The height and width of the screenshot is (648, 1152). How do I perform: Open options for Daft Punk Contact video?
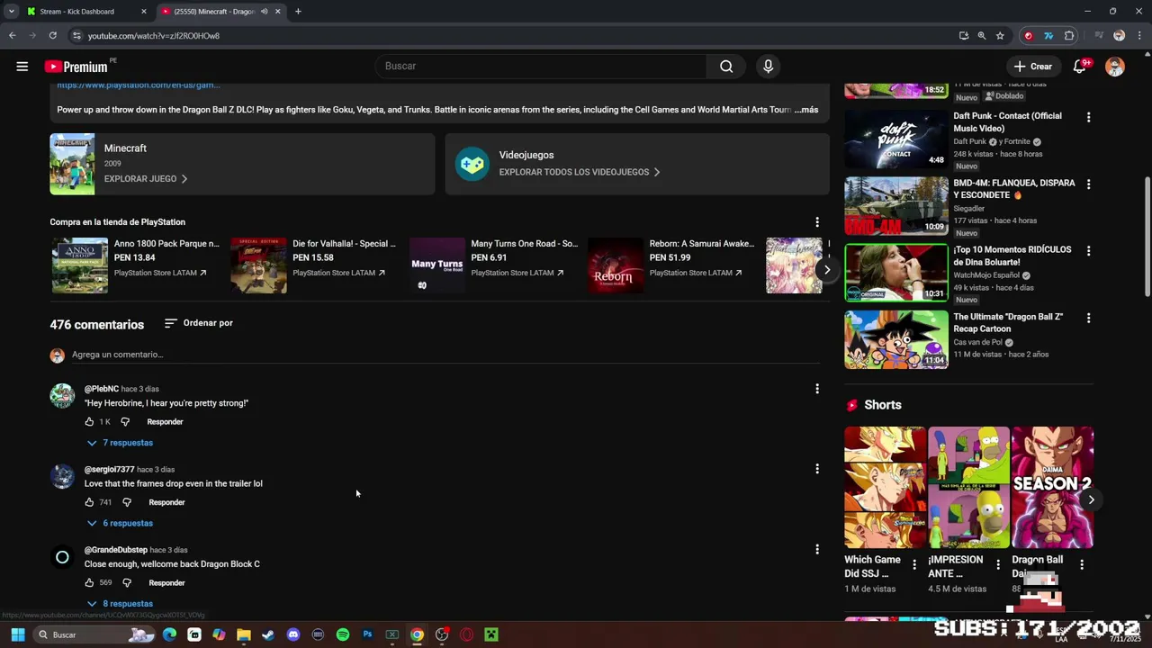pyautogui.click(x=1088, y=117)
